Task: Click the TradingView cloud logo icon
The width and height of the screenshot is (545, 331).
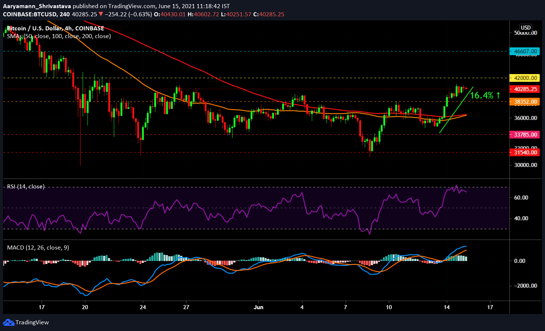Action: (x=9, y=322)
